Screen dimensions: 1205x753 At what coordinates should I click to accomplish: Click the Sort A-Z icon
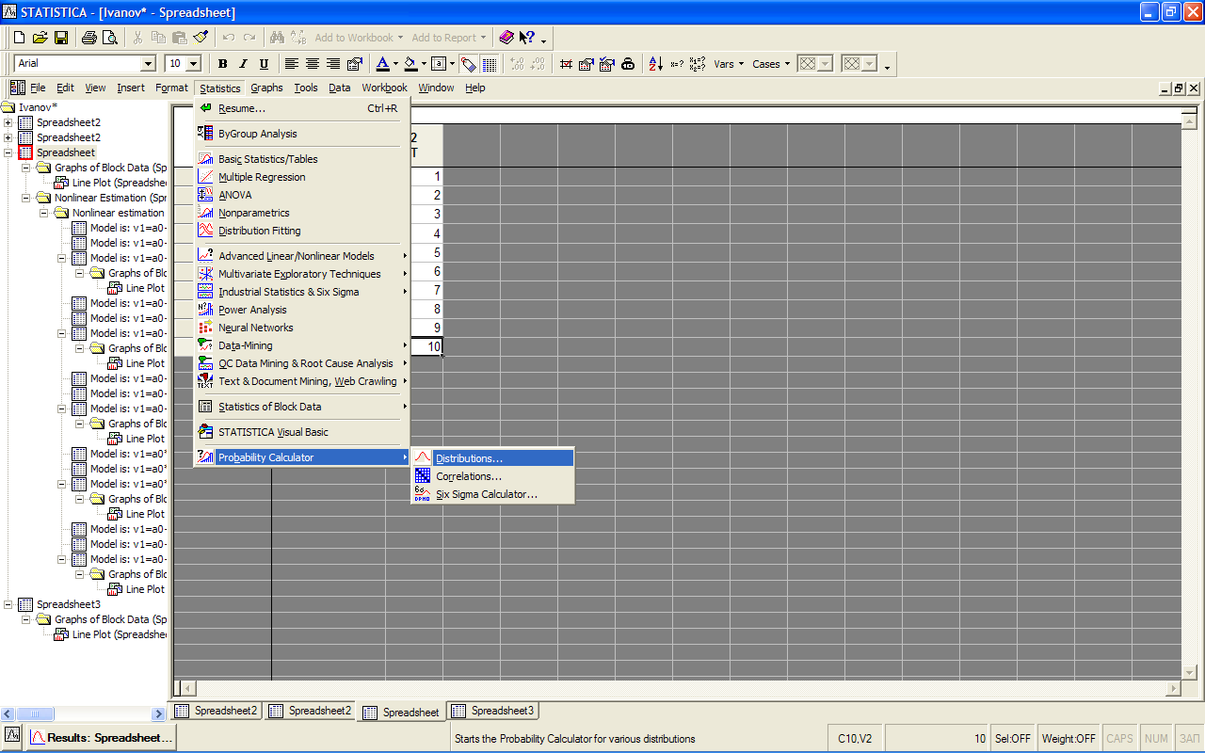[654, 64]
